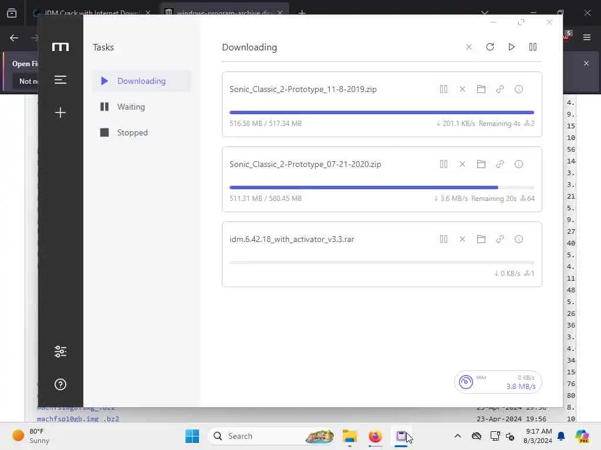This screenshot has width=601, height=450.
Task: Click progress bar of Sonic 07-21-2020 download
Action: tap(381, 187)
